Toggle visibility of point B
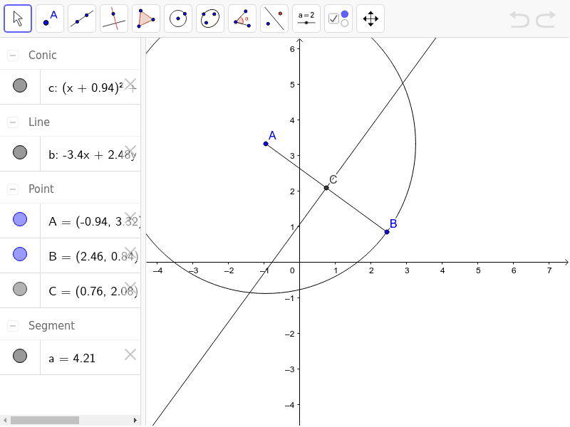The height and width of the screenshot is (427, 570). point(20,254)
